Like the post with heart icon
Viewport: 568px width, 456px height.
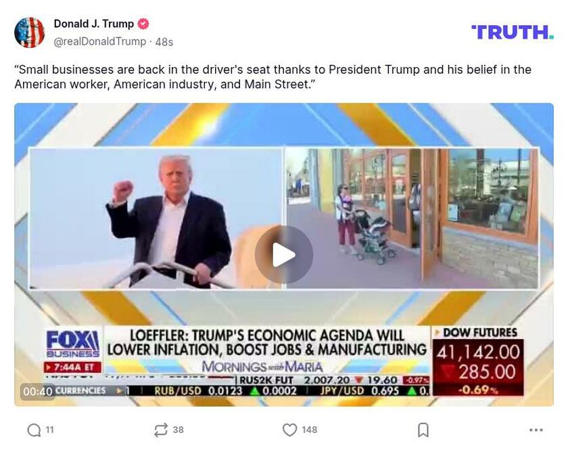coord(289,430)
